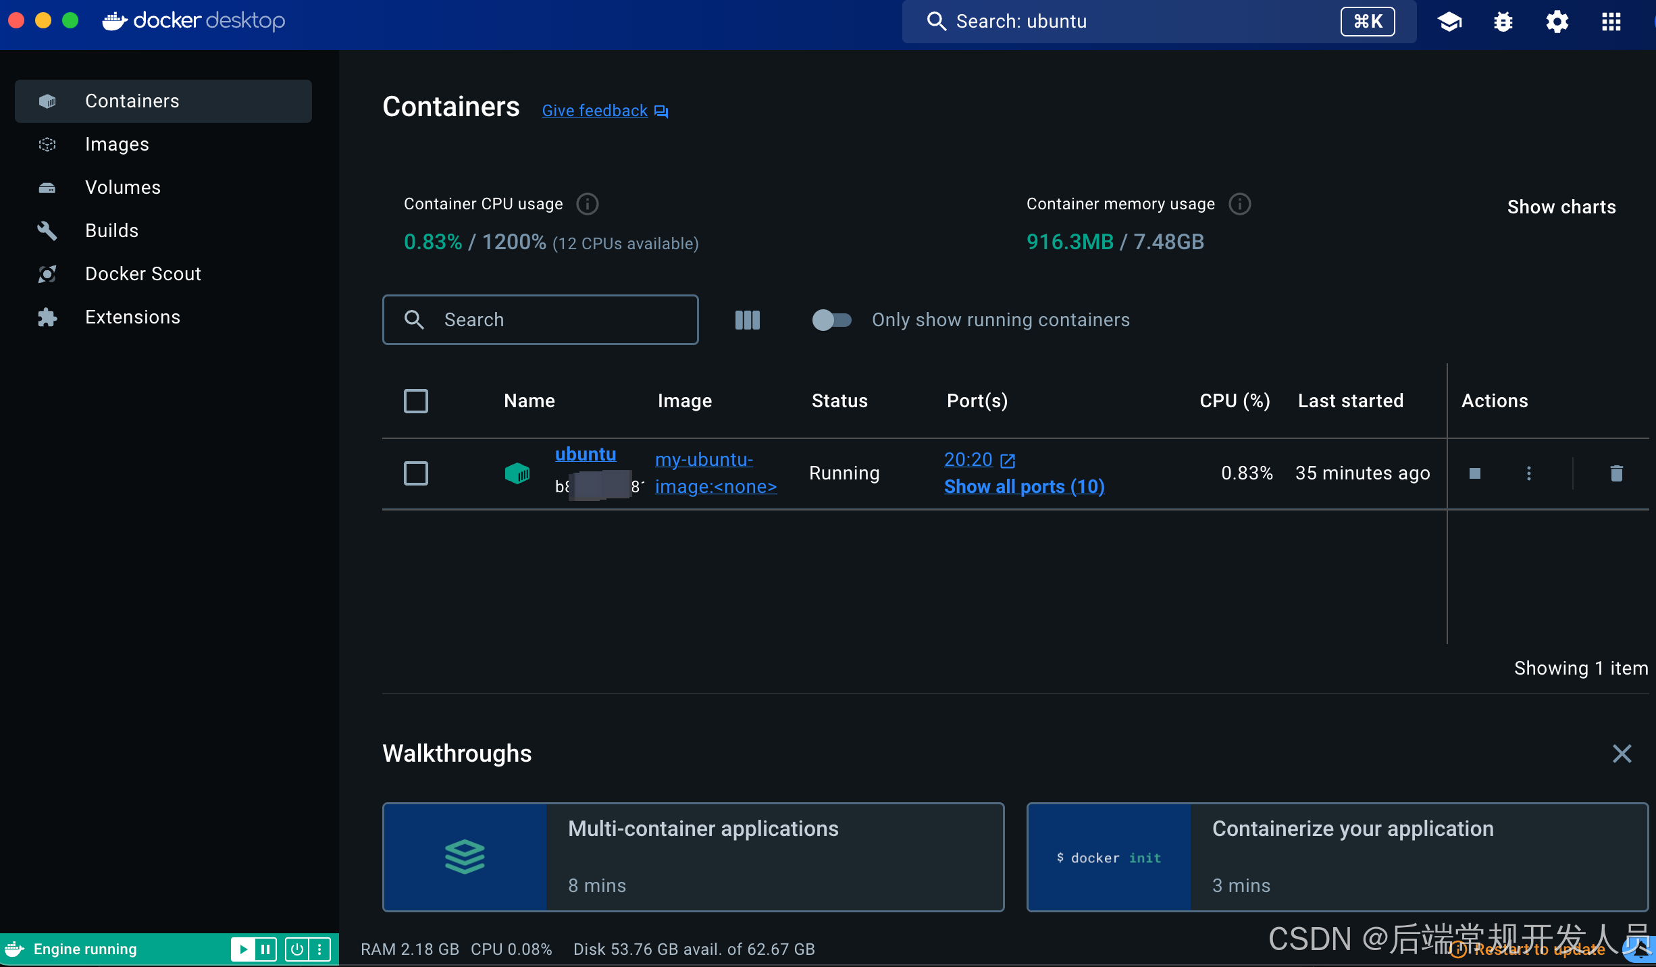
Task: Open the Containers section in sidebar
Action: (x=163, y=101)
